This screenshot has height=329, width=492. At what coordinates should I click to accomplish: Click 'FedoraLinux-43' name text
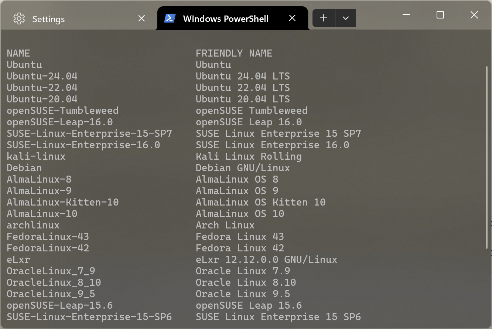click(48, 237)
